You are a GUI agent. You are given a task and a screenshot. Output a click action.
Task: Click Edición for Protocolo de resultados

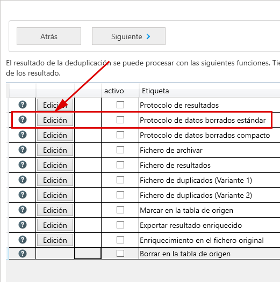pyautogui.click(x=55, y=105)
